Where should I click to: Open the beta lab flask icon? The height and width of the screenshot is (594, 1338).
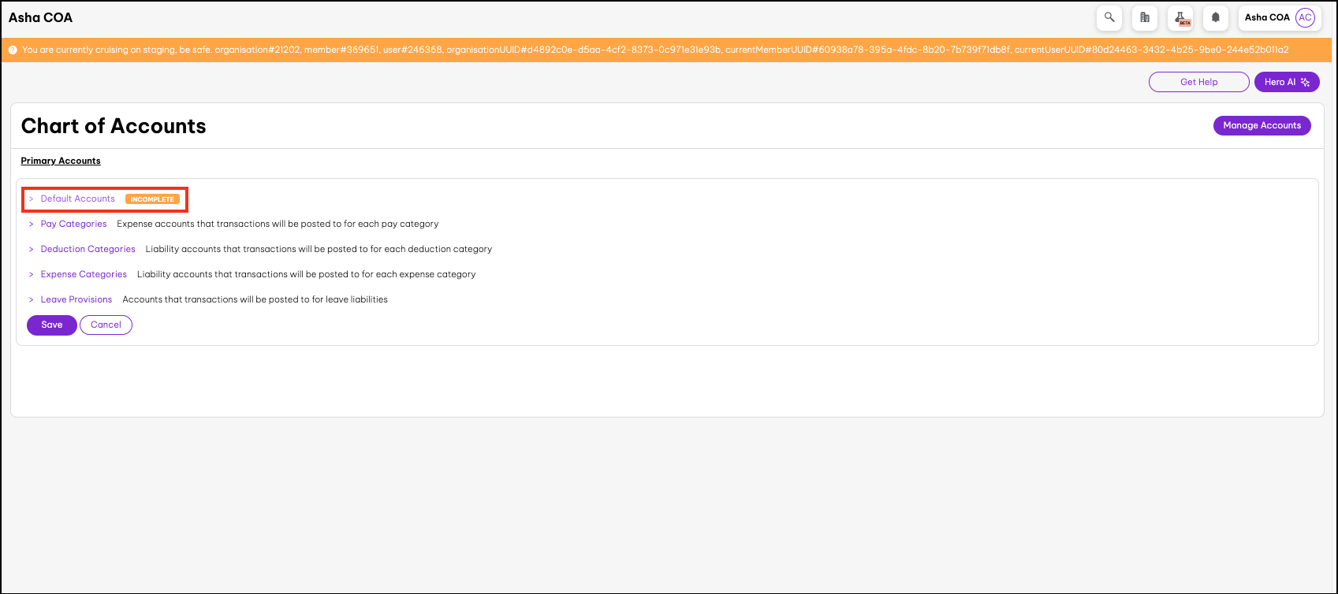click(x=1180, y=17)
